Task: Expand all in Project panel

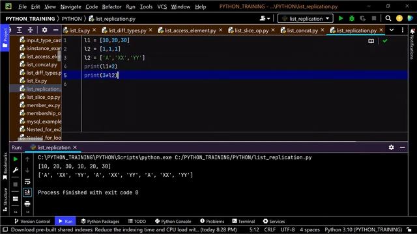Action: point(20,30)
